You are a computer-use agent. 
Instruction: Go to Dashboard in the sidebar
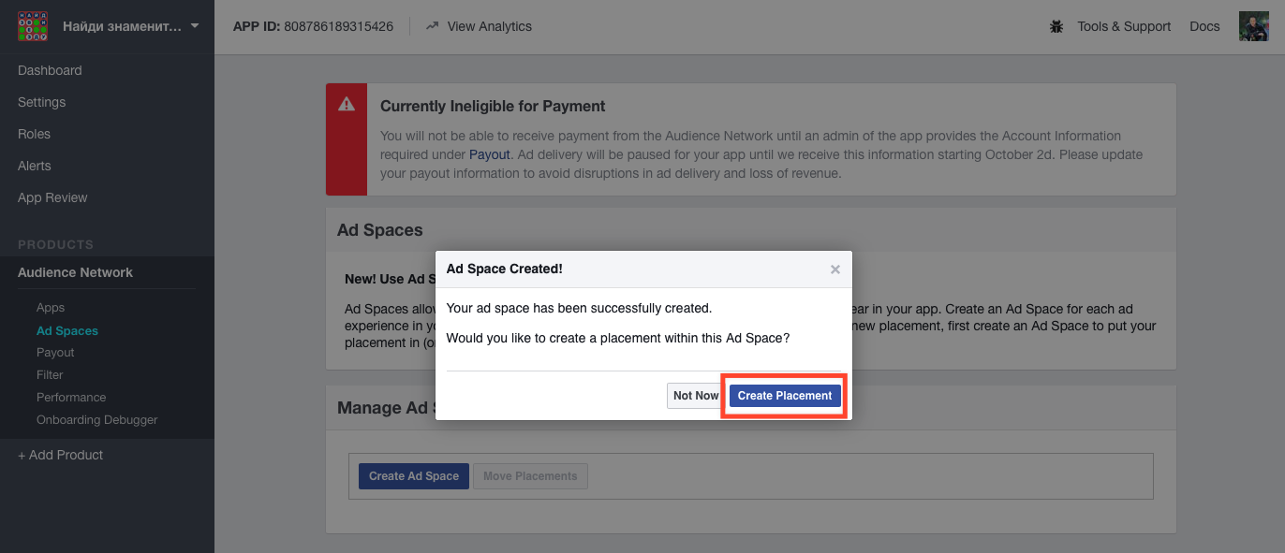pos(50,70)
